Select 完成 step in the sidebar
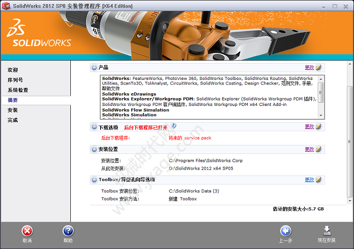 (x=13, y=120)
